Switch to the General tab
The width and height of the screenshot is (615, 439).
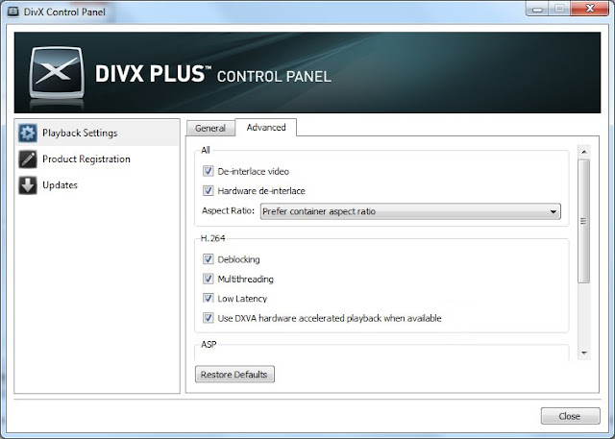coord(210,129)
